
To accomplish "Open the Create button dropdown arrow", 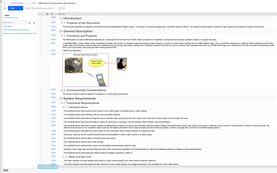I will (20, 8).
